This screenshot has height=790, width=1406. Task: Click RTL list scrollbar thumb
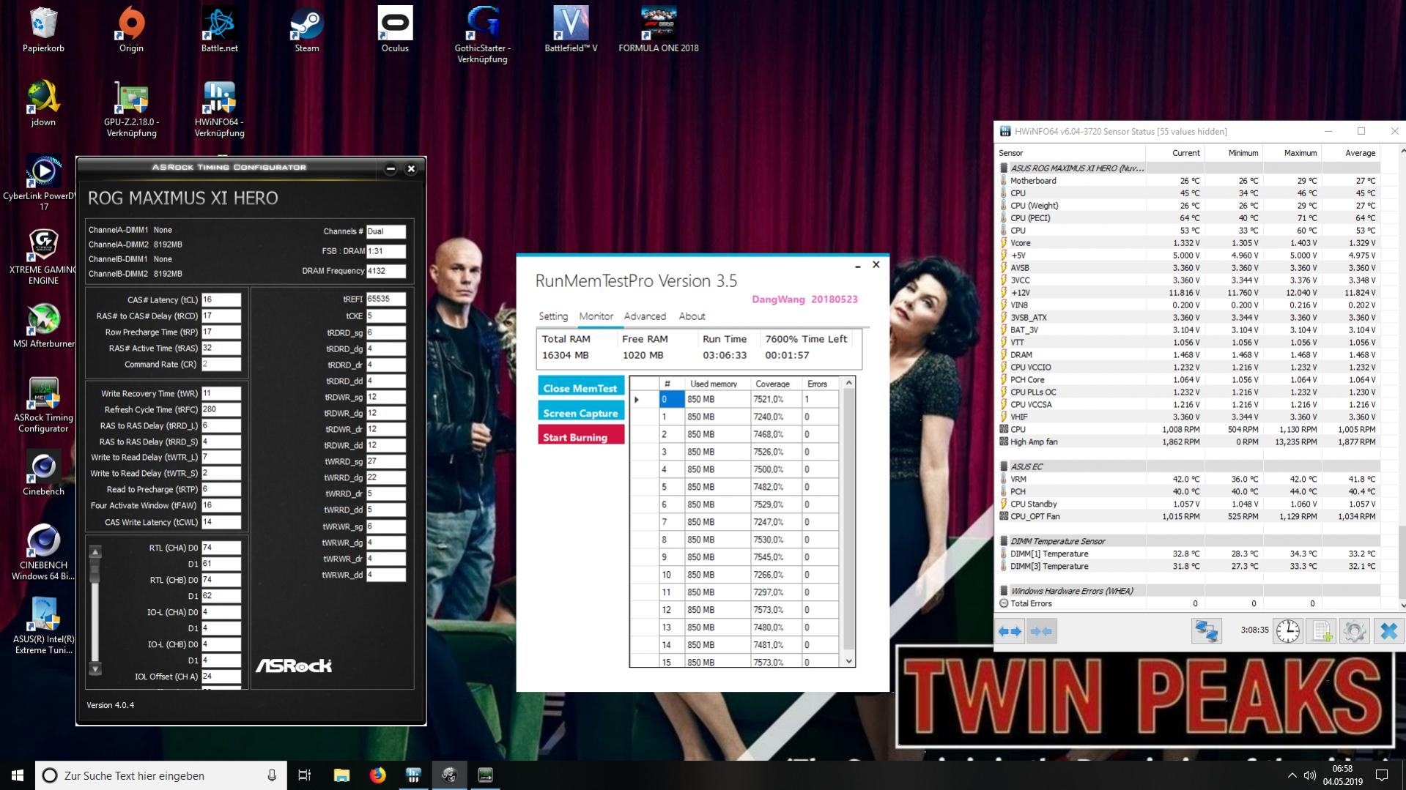tap(95, 570)
